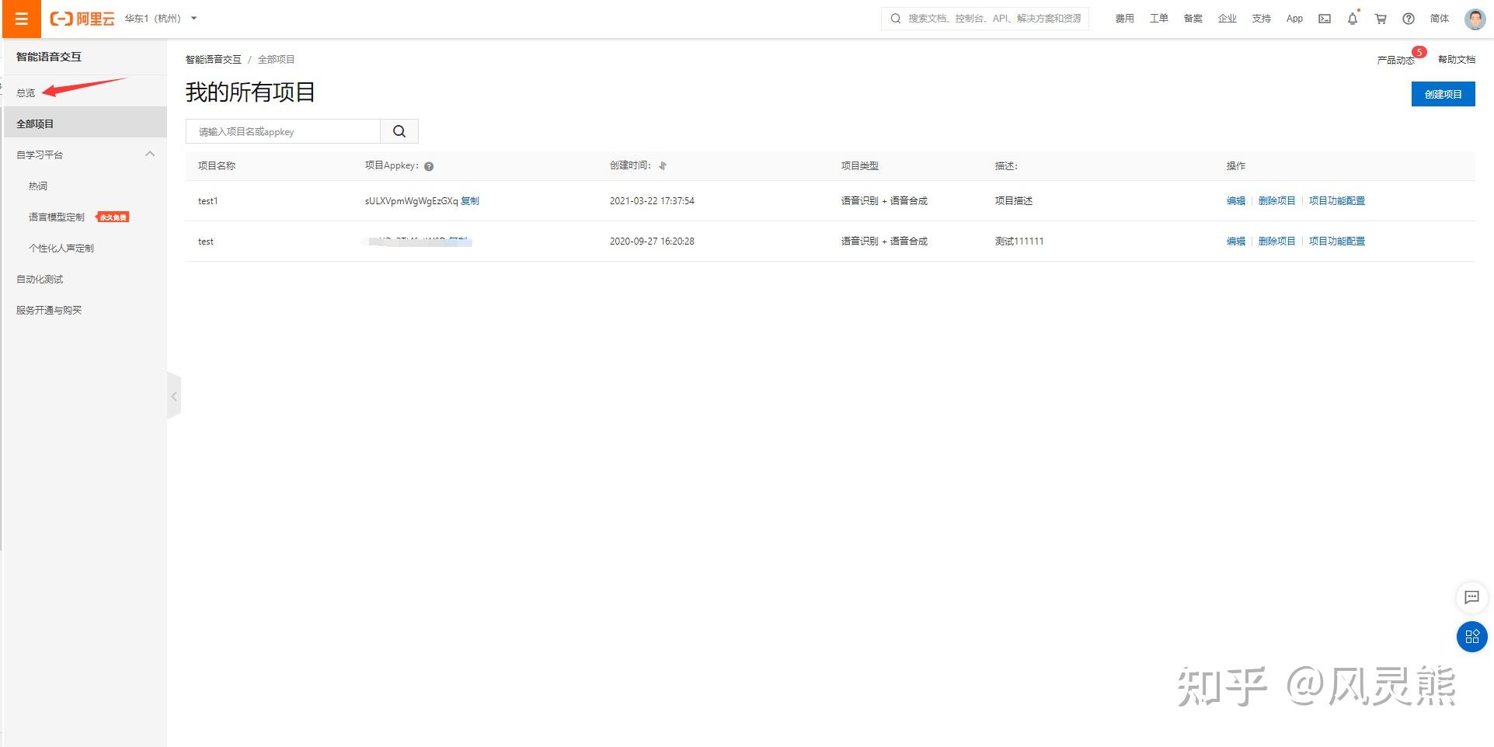Image resolution: width=1494 pixels, height=747 pixels.
Task: Copy test1's Appkey via the 复制 link
Action: click(x=471, y=200)
